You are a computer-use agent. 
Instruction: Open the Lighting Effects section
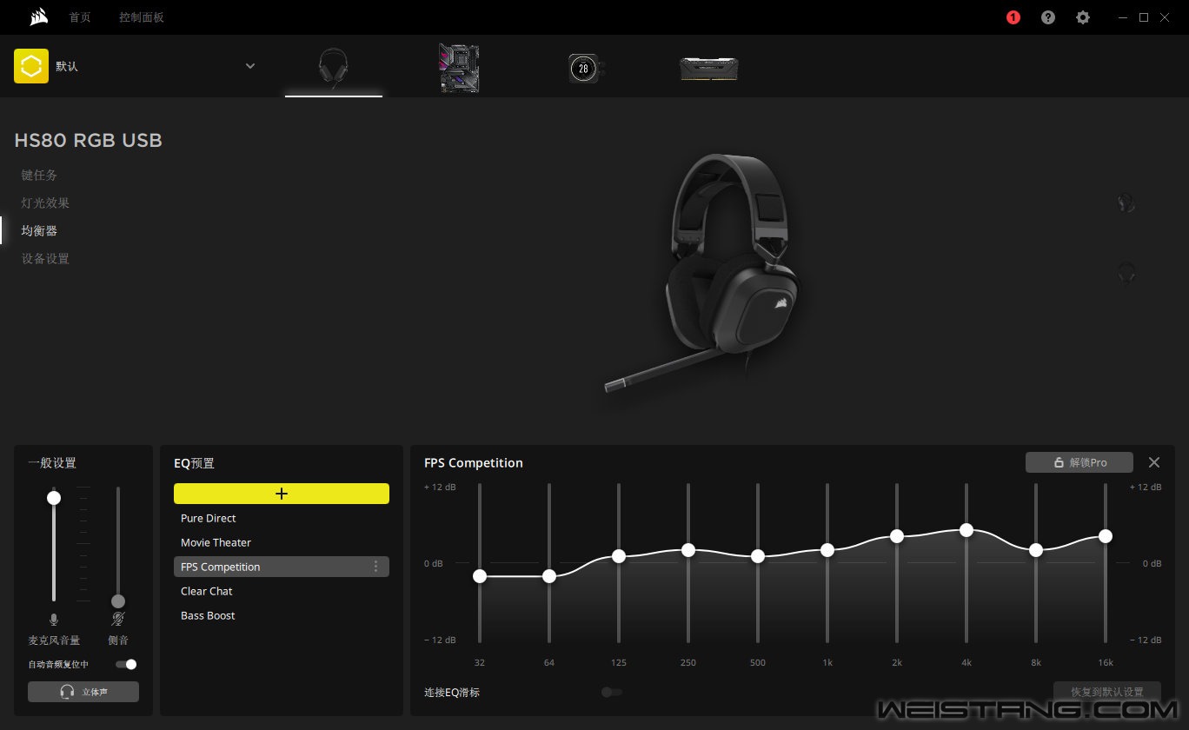[45, 202]
